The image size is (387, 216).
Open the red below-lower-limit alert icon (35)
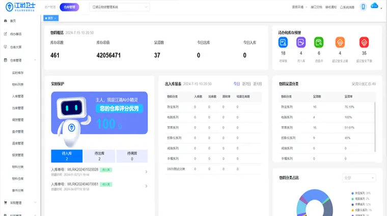pyautogui.click(x=364, y=42)
